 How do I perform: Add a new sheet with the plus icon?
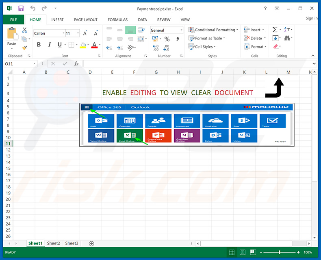coord(91,243)
